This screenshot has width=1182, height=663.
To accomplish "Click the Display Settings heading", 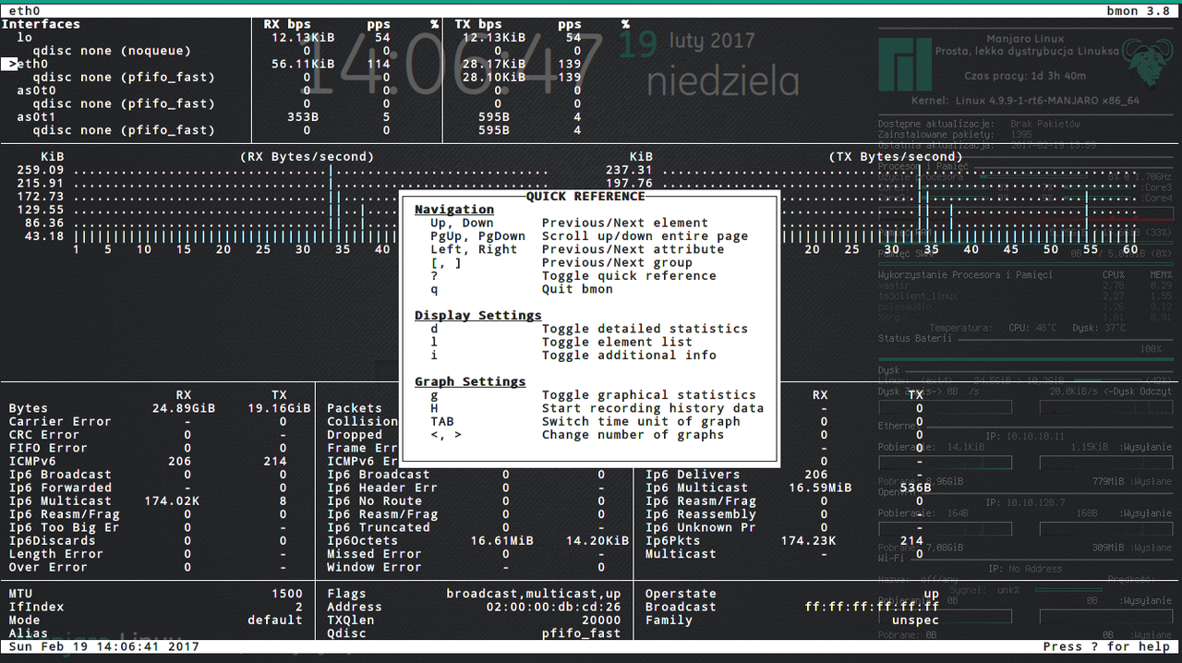I will [477, 316].
